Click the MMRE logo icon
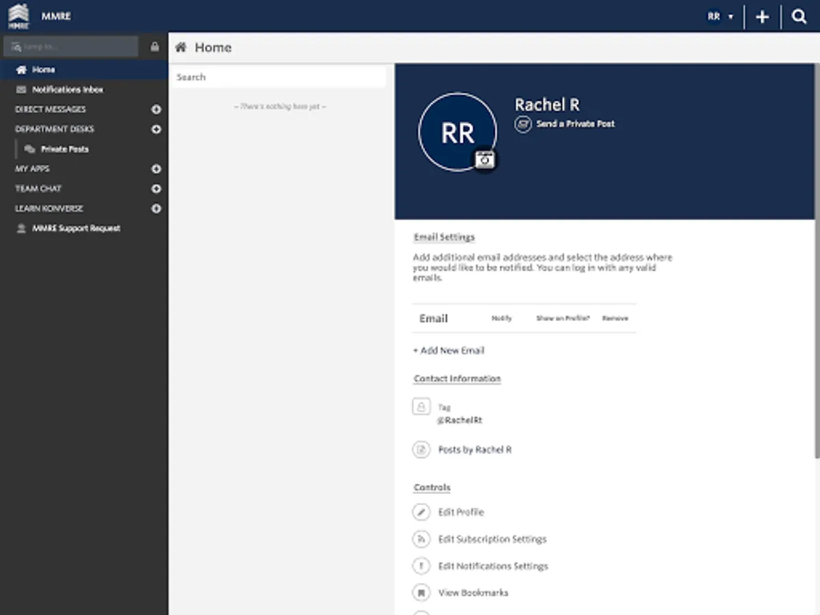 point(18,16)
